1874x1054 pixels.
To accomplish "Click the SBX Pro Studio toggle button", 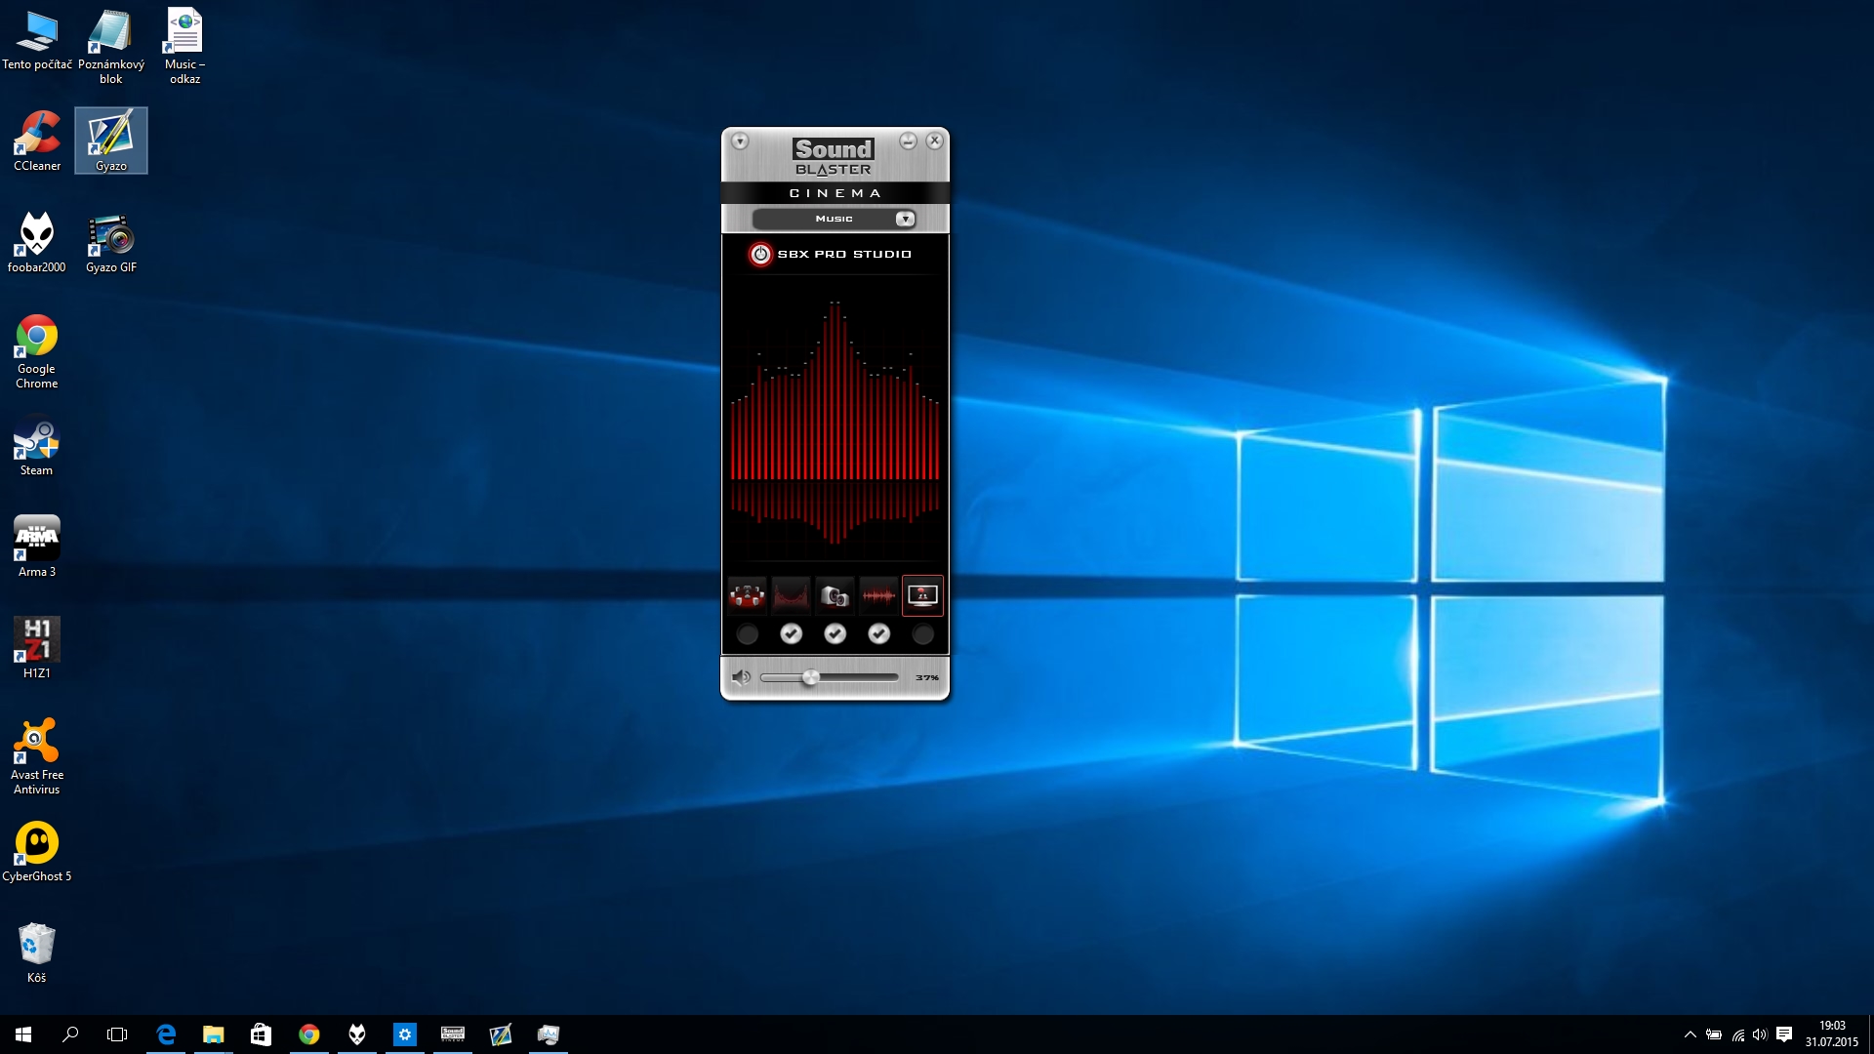I will pos(760,254).
